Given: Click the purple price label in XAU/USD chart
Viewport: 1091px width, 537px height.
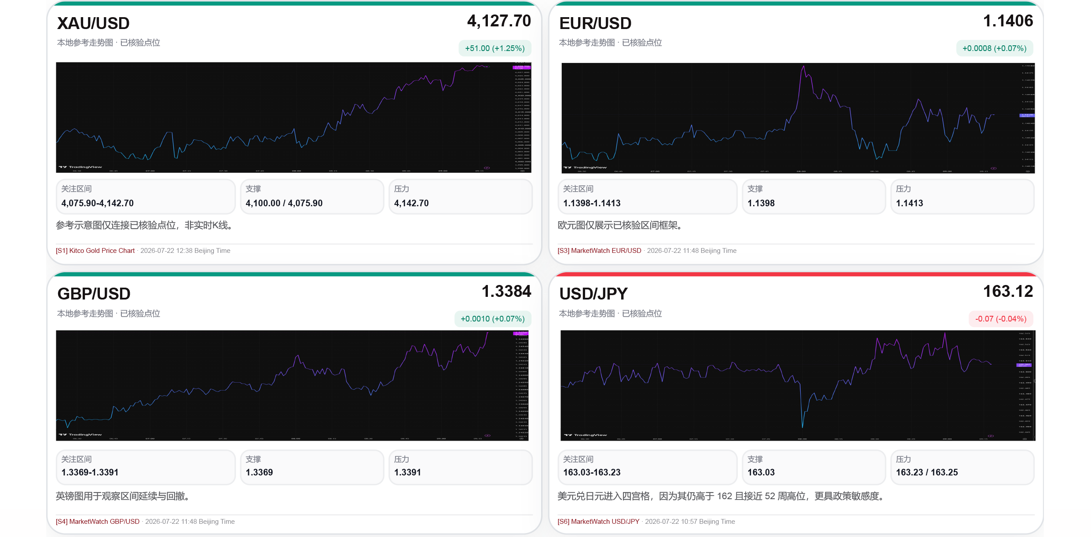Looking at the screenshot, I should pos(522,67).
